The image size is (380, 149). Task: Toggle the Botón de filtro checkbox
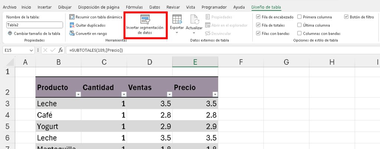(x=346, y=17)
